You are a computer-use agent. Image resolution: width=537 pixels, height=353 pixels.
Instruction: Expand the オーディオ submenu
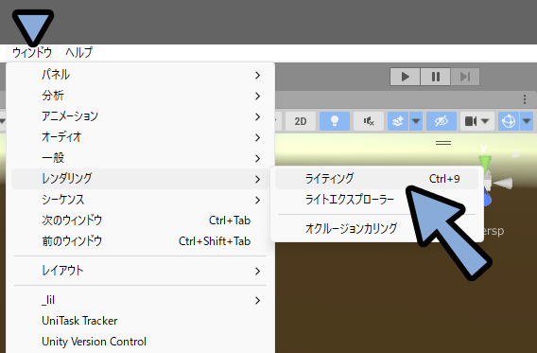[x=140, y=137]
